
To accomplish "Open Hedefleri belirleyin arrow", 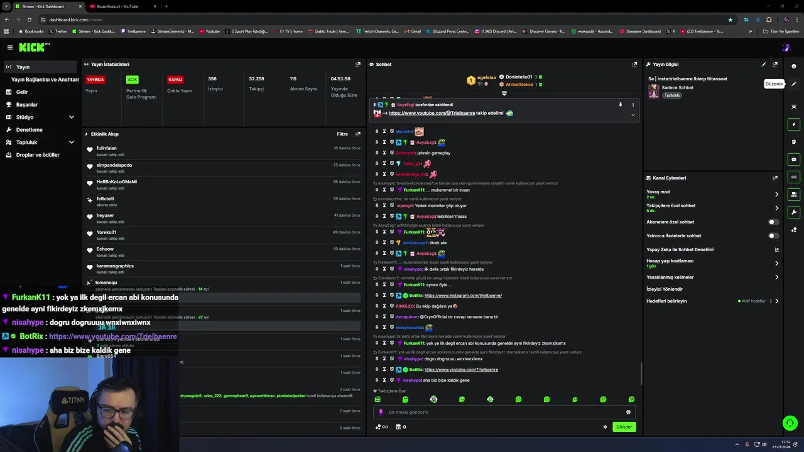I will click(776, 301).
